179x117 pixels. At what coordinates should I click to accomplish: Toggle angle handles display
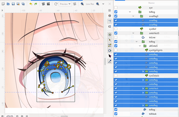tap(109, 61)
